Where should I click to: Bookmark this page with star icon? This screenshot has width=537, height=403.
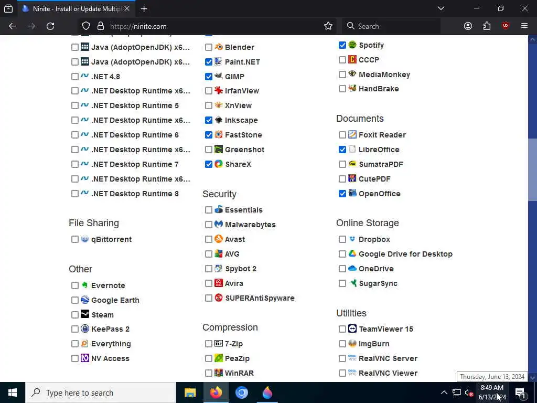(328, 26)
